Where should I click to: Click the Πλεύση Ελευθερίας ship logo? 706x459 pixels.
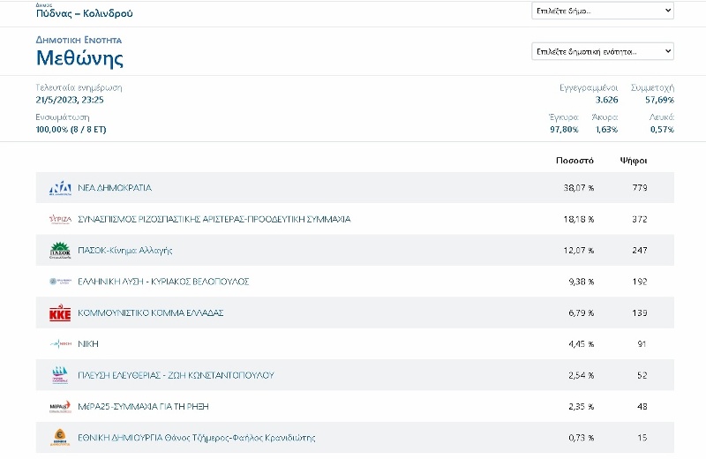60,375
